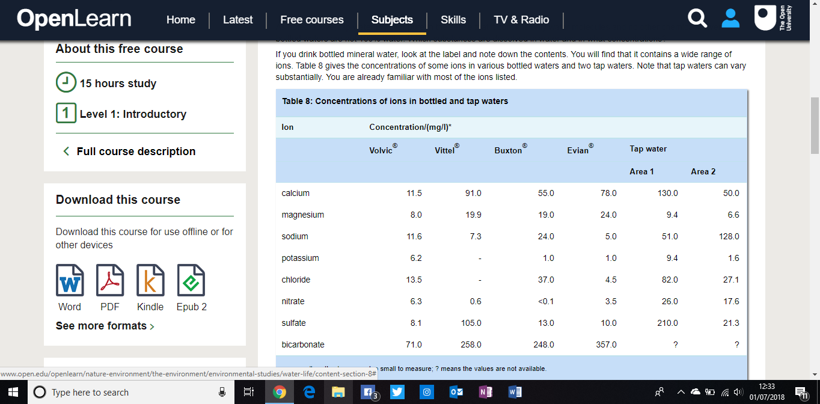Click the Area 1 sub-header
820x404 pixels.
tap(641, 172)
